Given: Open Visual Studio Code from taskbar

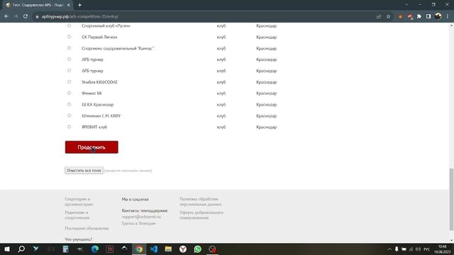Looking at the screenshot, I should [x=154, y=249].
